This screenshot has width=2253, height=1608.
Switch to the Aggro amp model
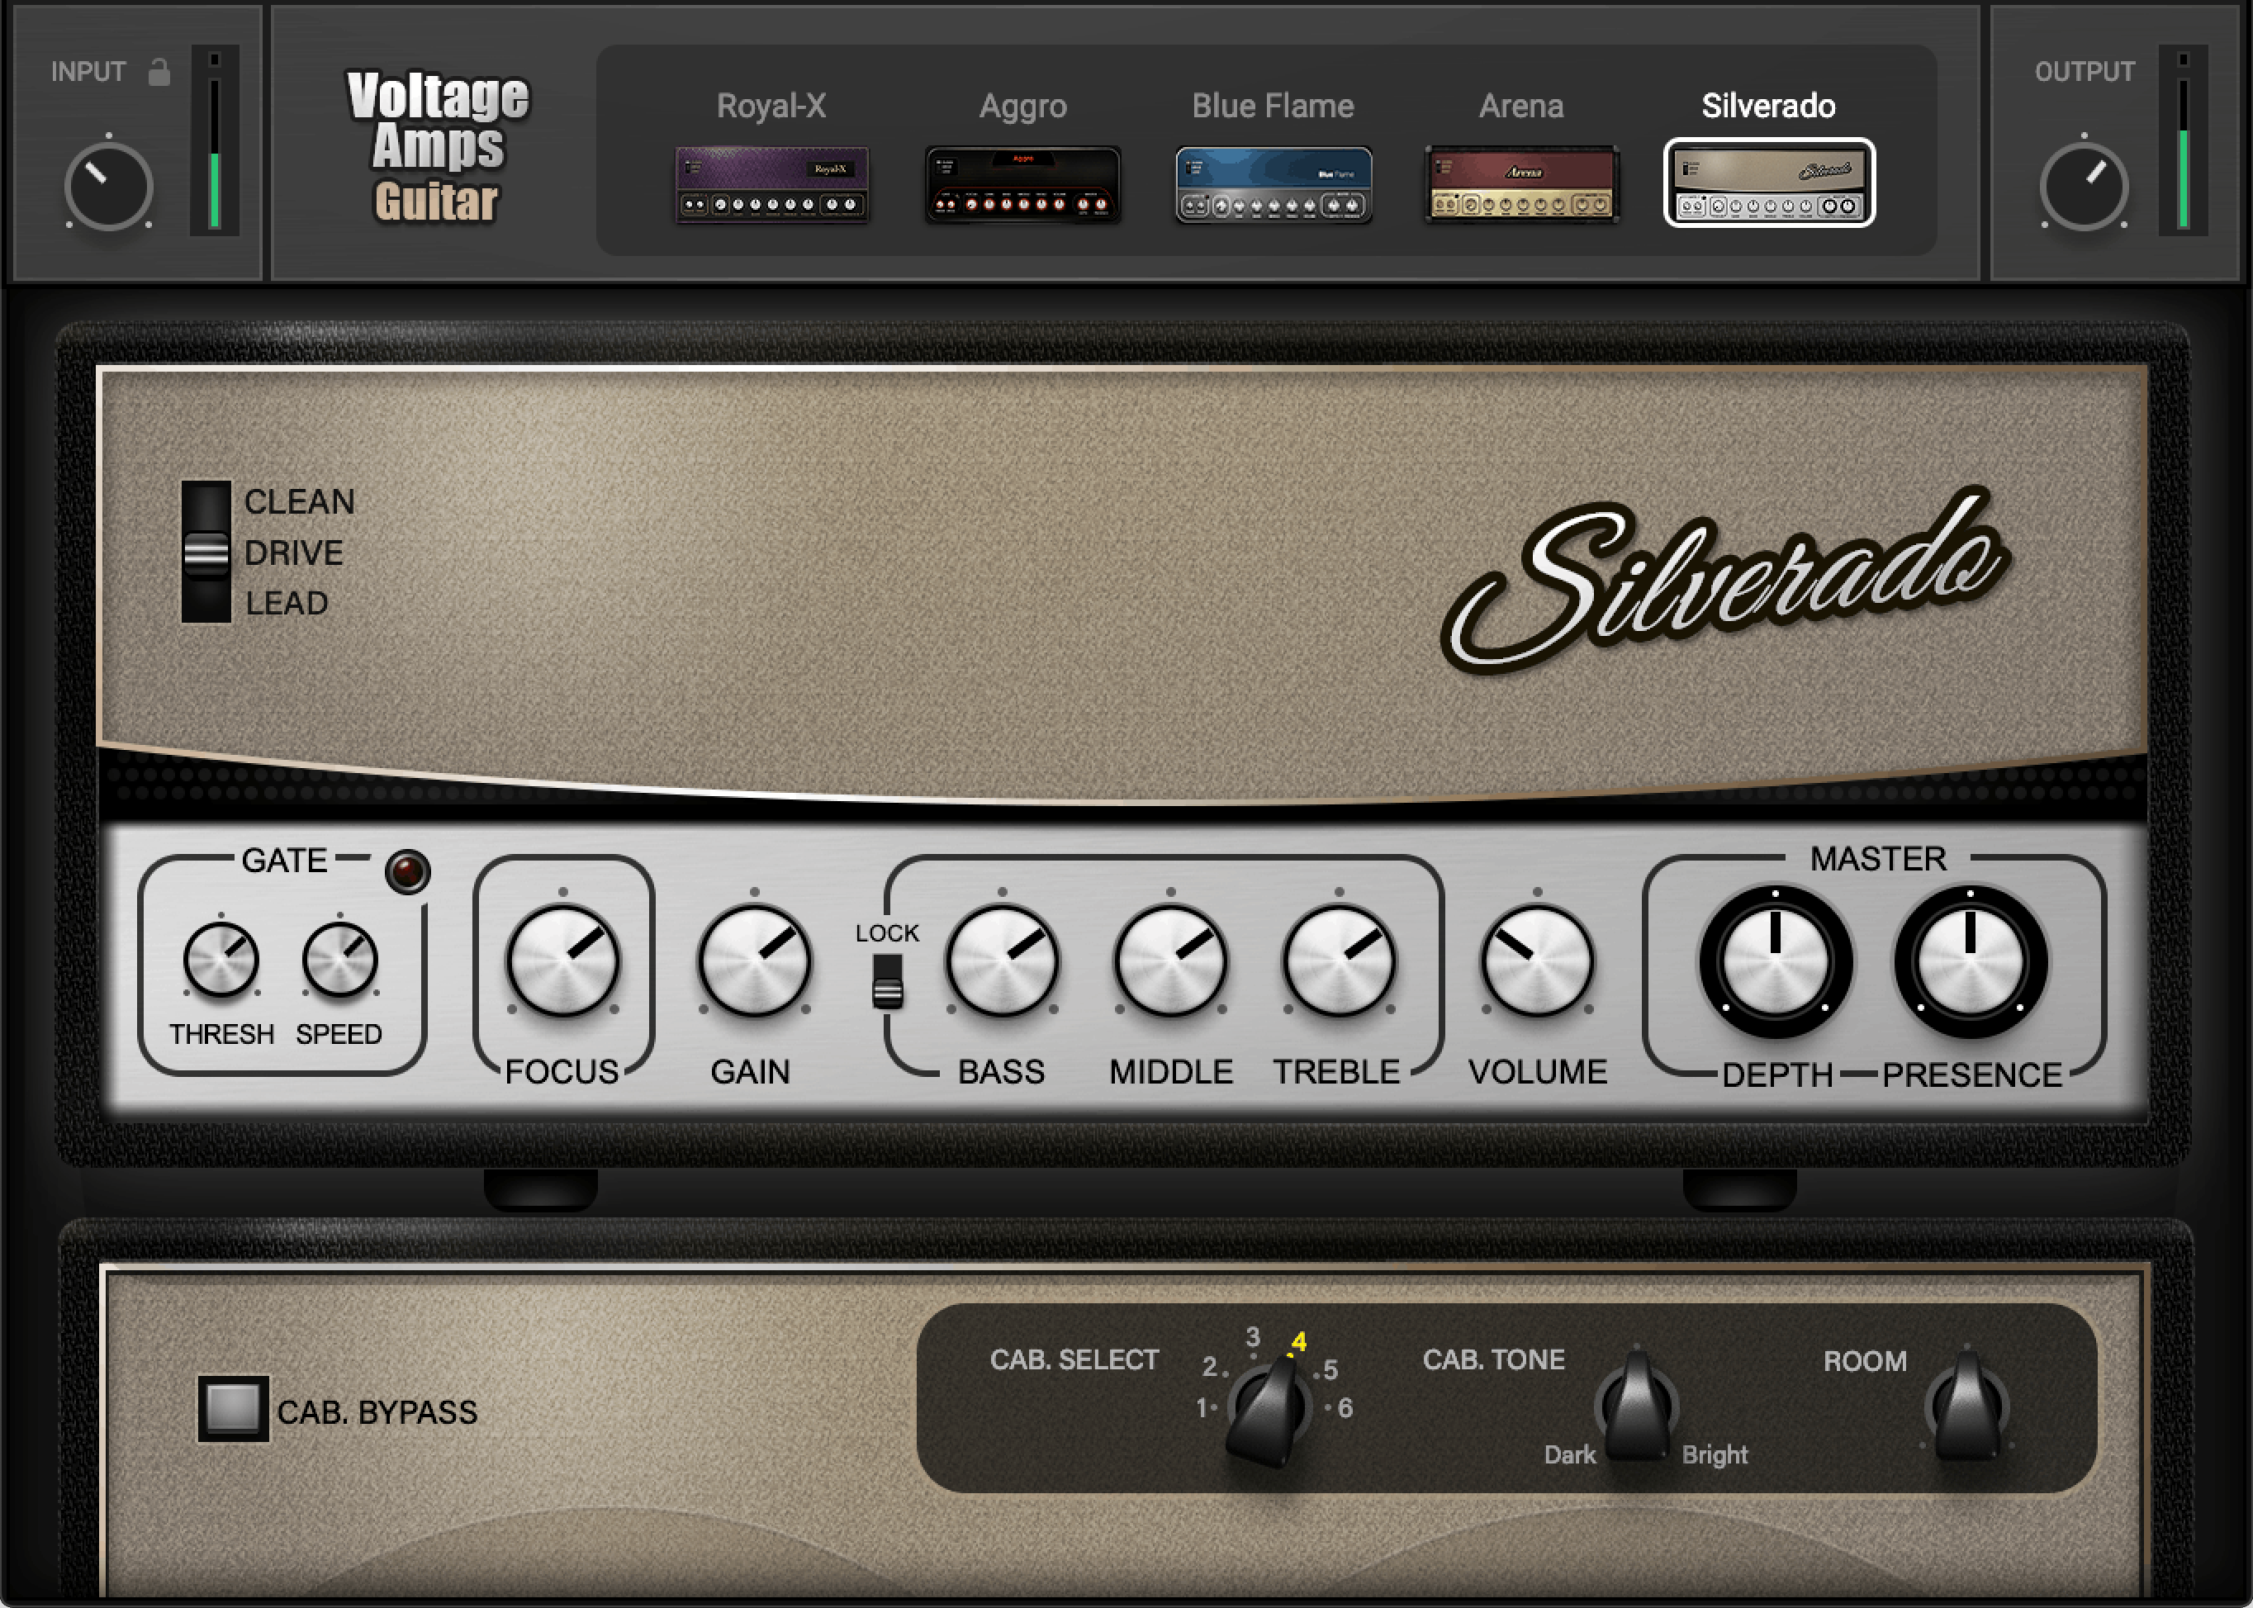(x=1022, y=185)
